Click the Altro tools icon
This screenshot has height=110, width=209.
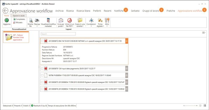point(107,20)
